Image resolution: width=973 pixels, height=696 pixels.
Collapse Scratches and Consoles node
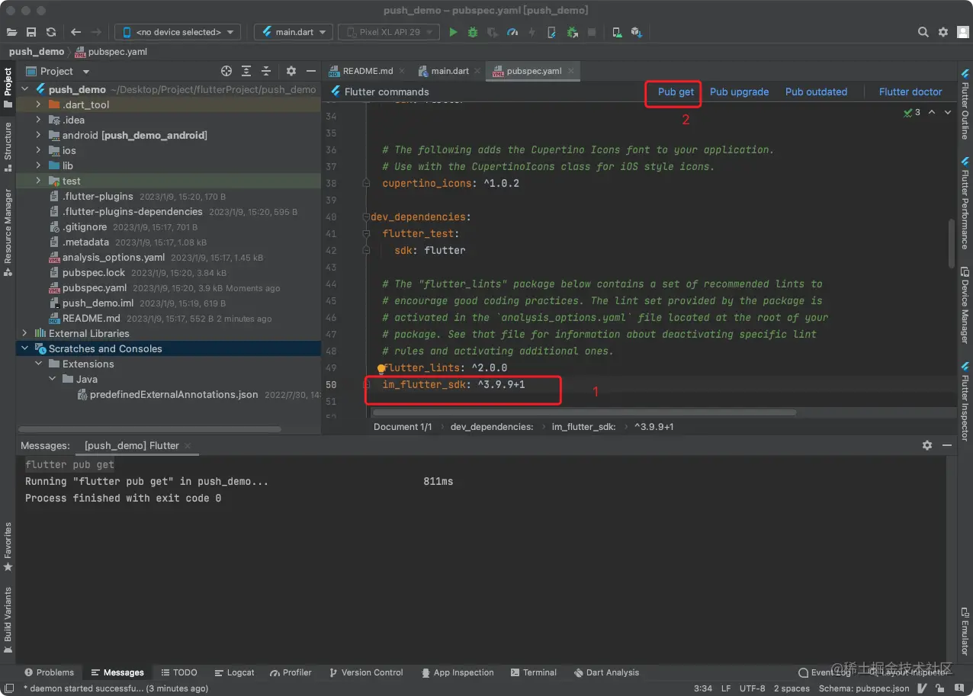(x=24, y=348)
